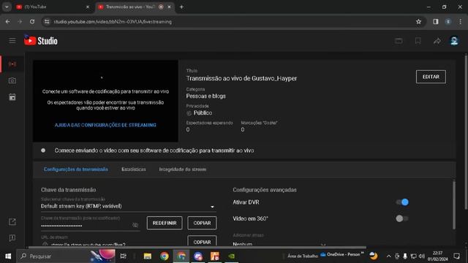Open the account avatar menu in Studio
The image size is (468, 263).
point(454,41)
